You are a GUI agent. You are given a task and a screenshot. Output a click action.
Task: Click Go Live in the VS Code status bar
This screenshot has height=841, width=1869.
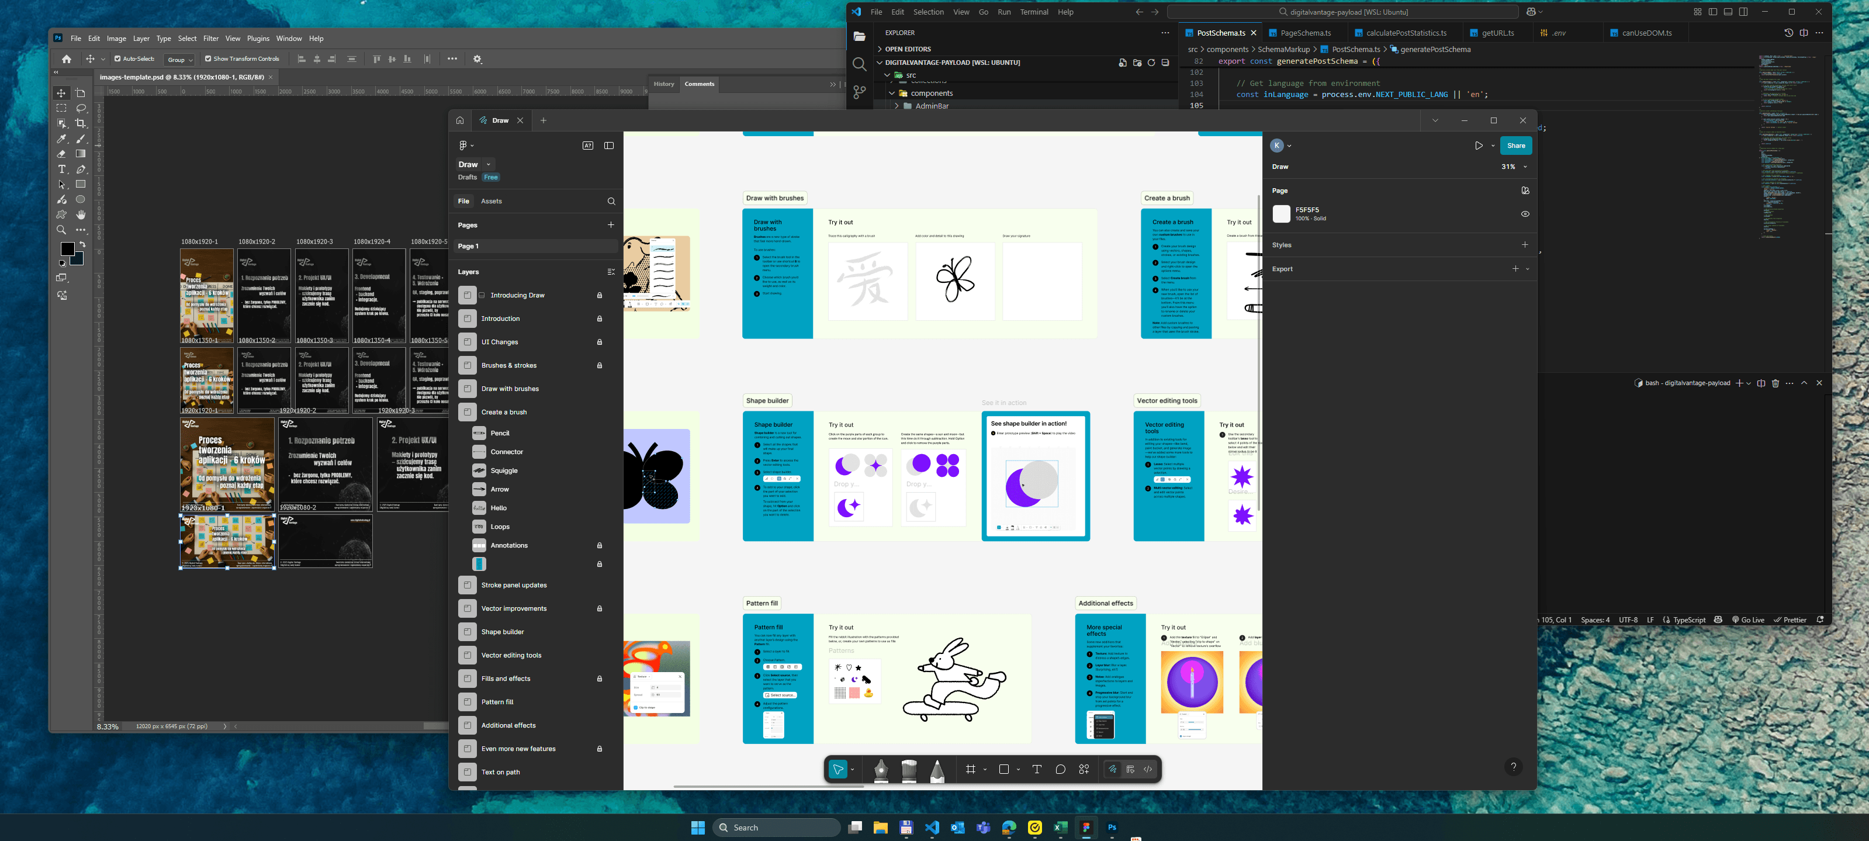(1749, 619)
